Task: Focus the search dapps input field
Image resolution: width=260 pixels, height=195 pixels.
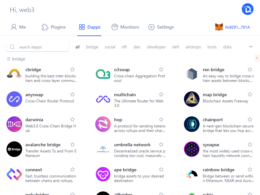Action: click(x=38, y=47)
